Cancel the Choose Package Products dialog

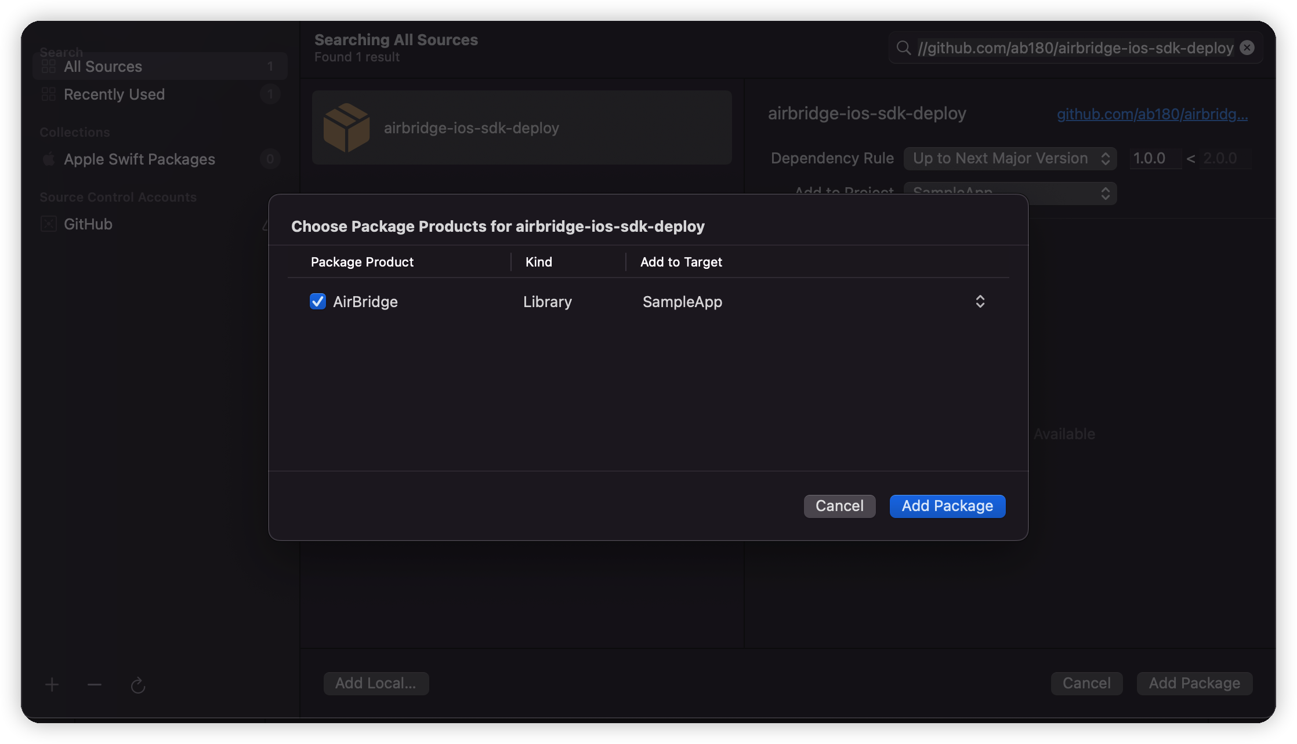(839, 506)
